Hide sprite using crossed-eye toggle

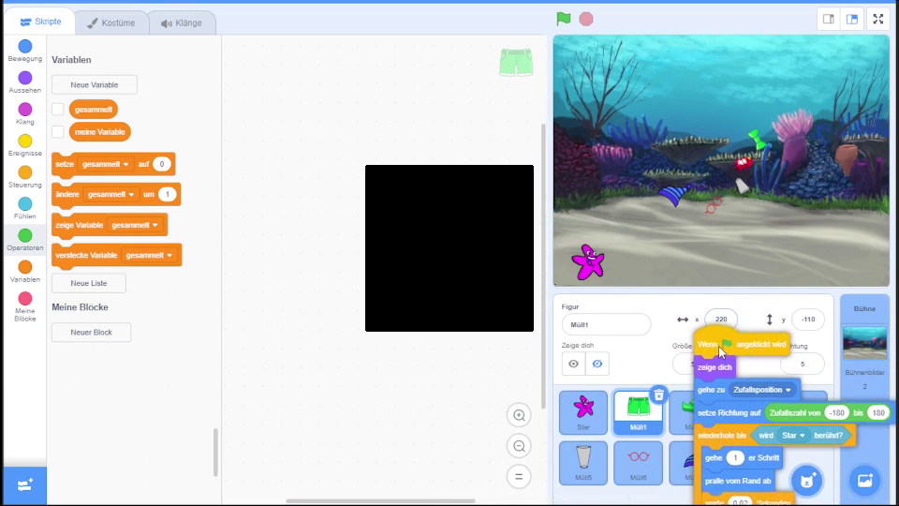point(597,364)
